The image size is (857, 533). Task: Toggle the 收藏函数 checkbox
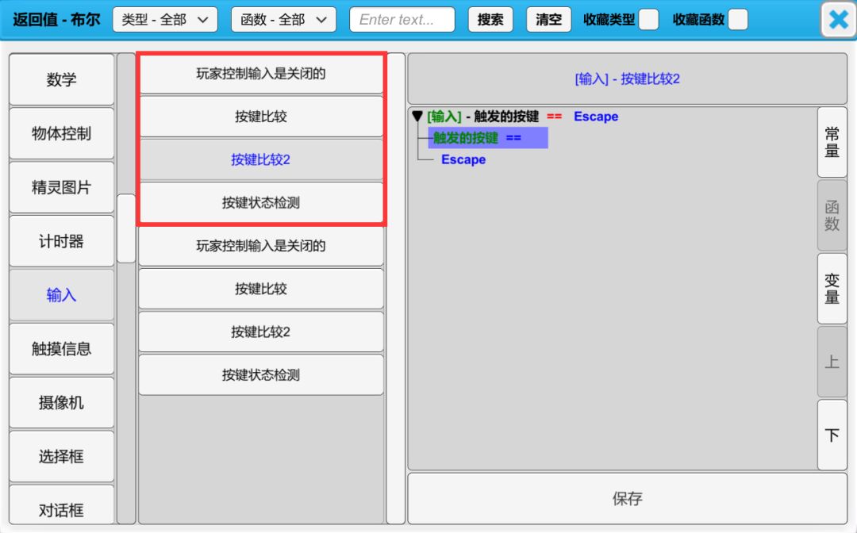point(738,20)
